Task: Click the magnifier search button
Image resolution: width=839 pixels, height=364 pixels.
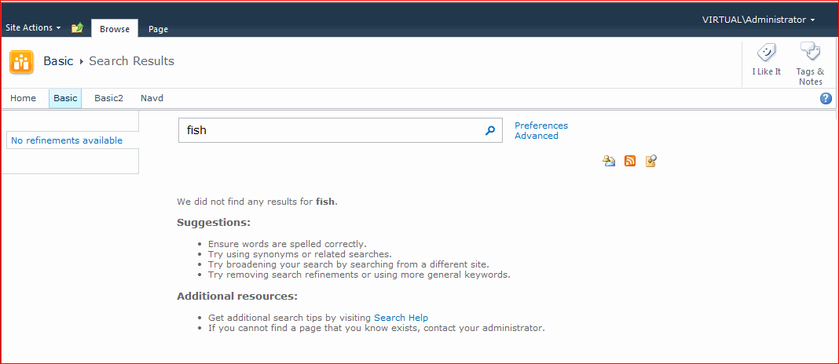Action: click(490, 131)
